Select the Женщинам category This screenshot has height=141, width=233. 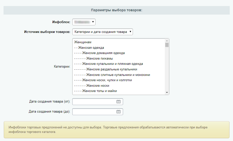point(83,42)
